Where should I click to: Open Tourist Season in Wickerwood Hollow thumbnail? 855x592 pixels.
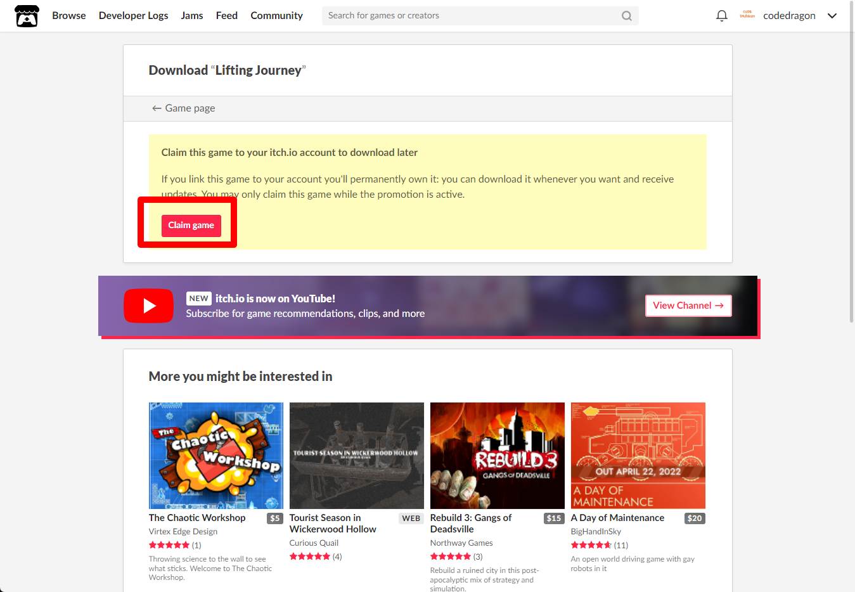pos(357,456)
